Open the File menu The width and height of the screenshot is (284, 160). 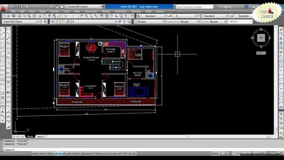pyautogui.click(x=13, y=12)
